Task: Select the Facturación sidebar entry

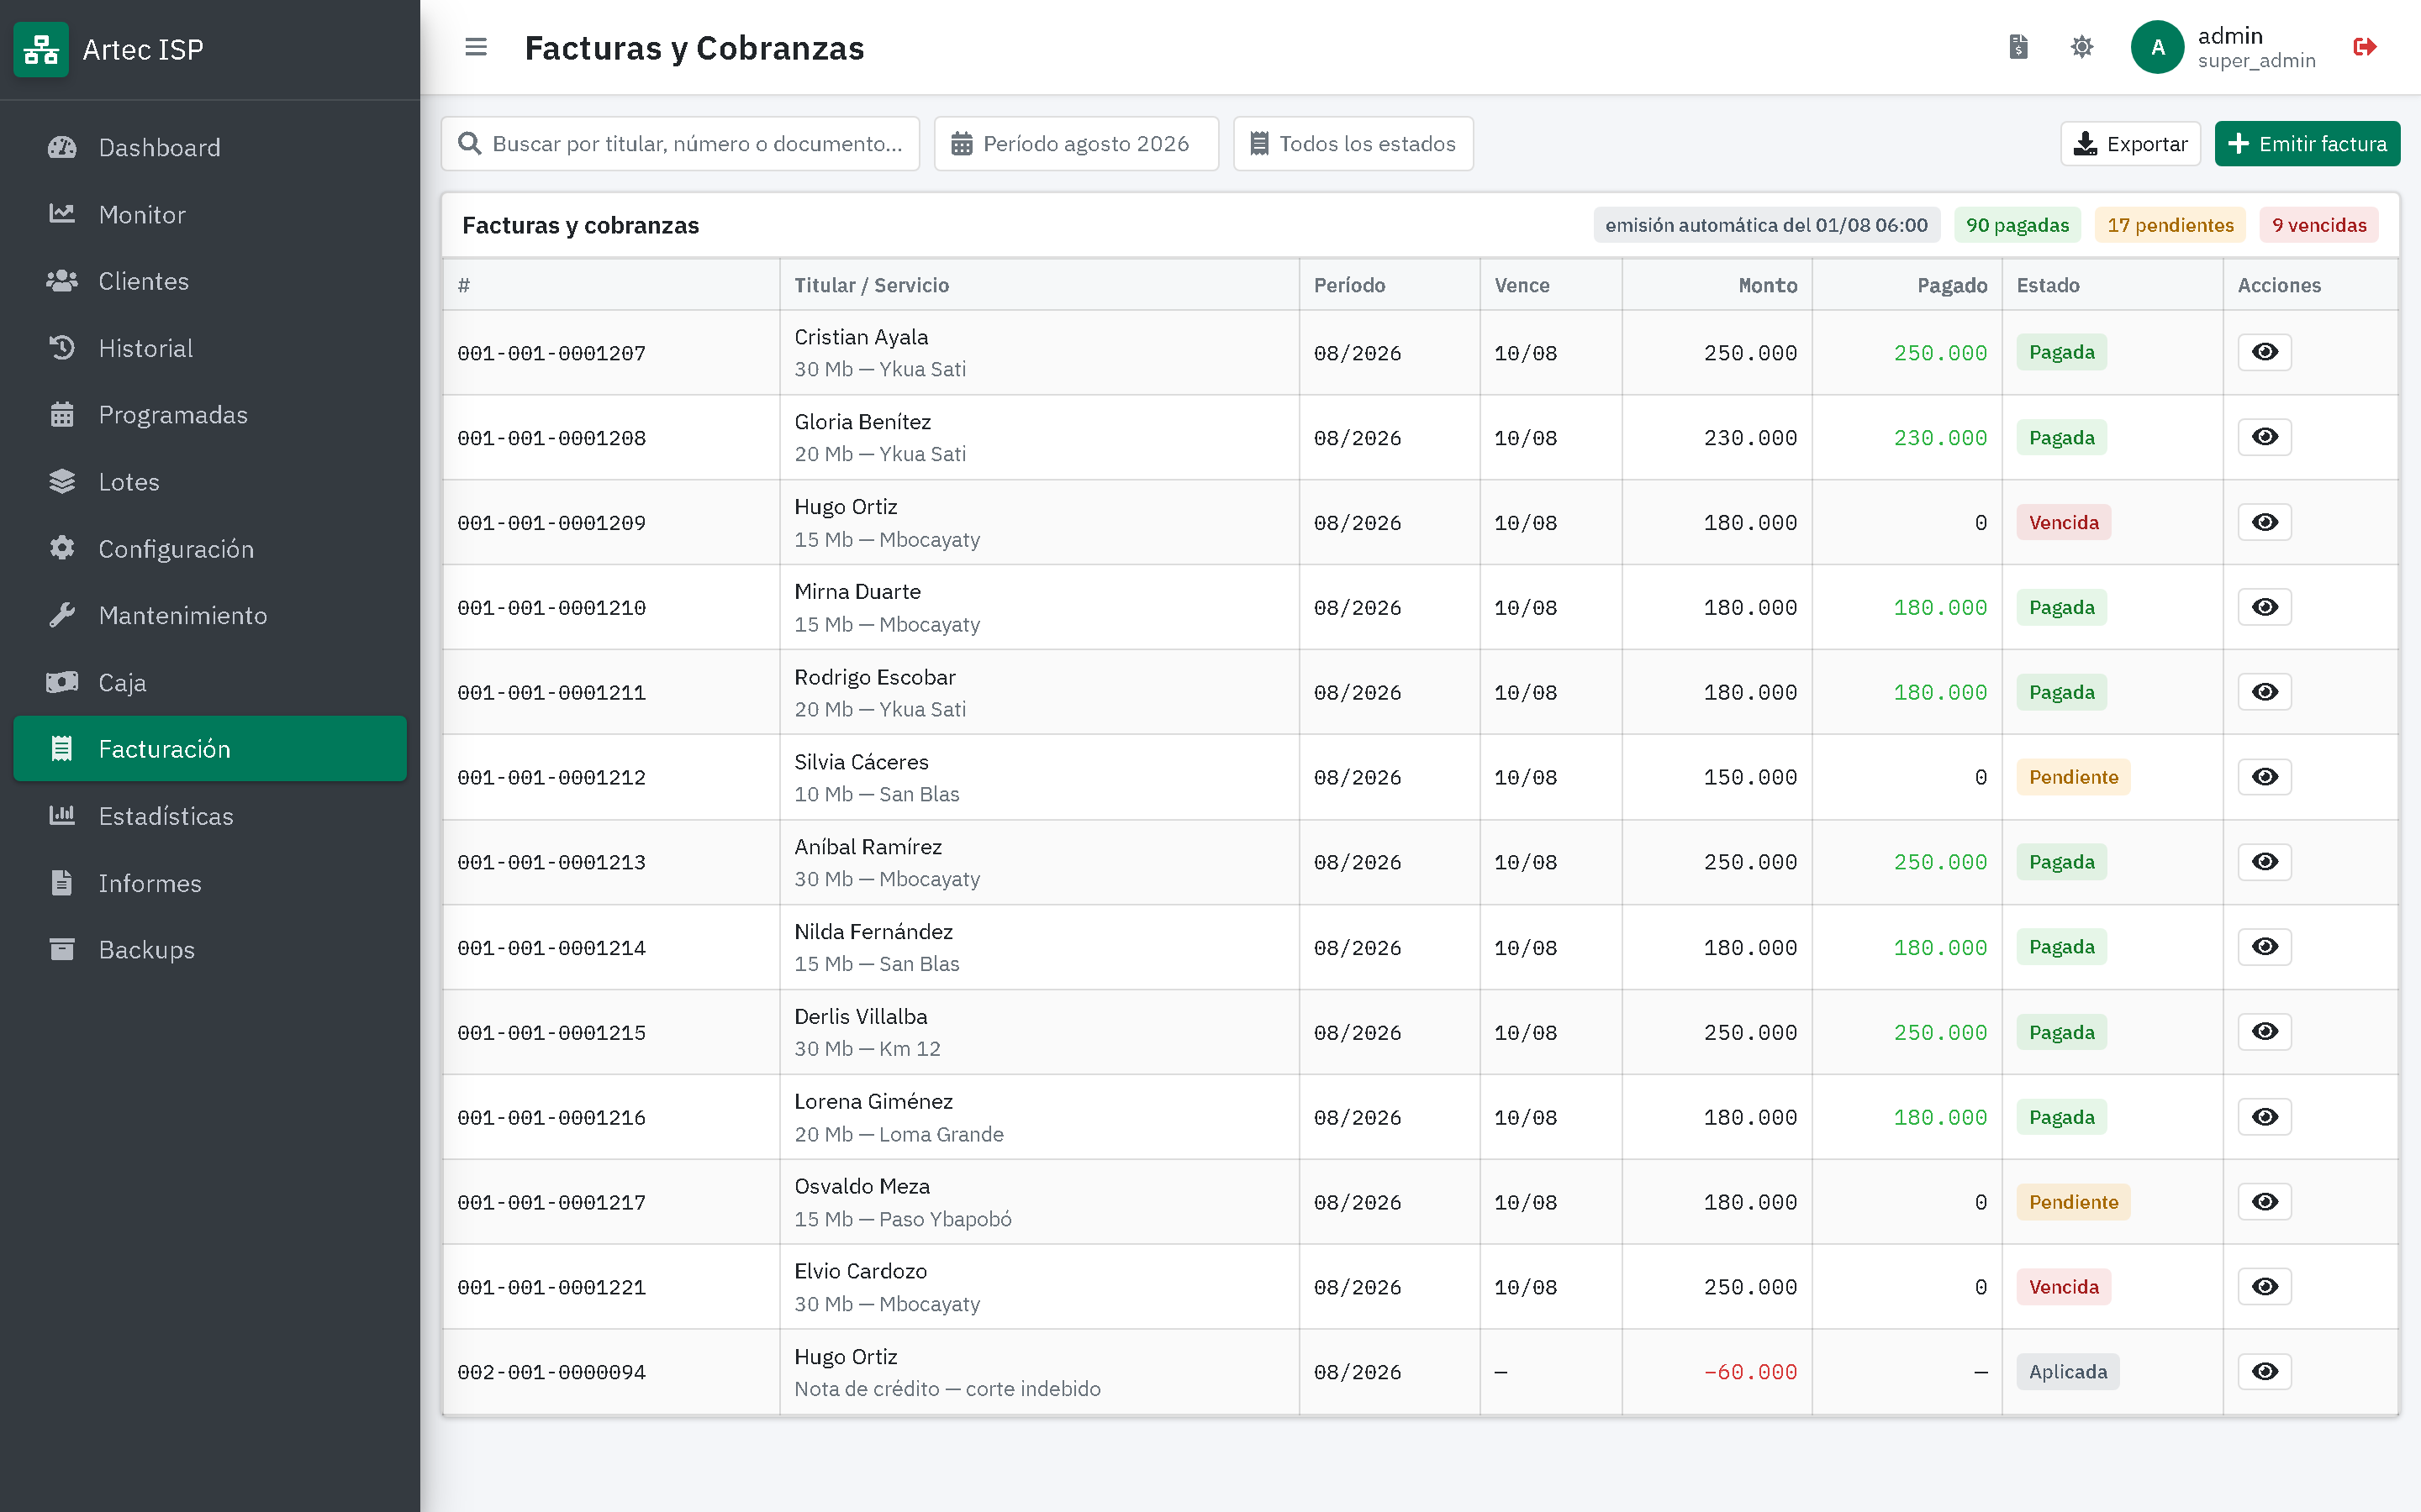Action: [x=210, y=749]
